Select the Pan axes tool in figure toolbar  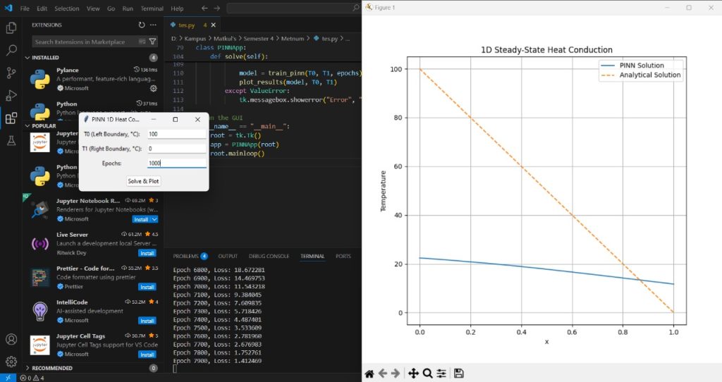click(x=413, y=373)
